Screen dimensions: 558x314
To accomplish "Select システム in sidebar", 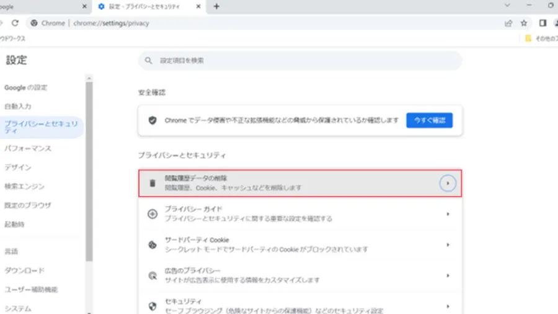I will point(18,308).
